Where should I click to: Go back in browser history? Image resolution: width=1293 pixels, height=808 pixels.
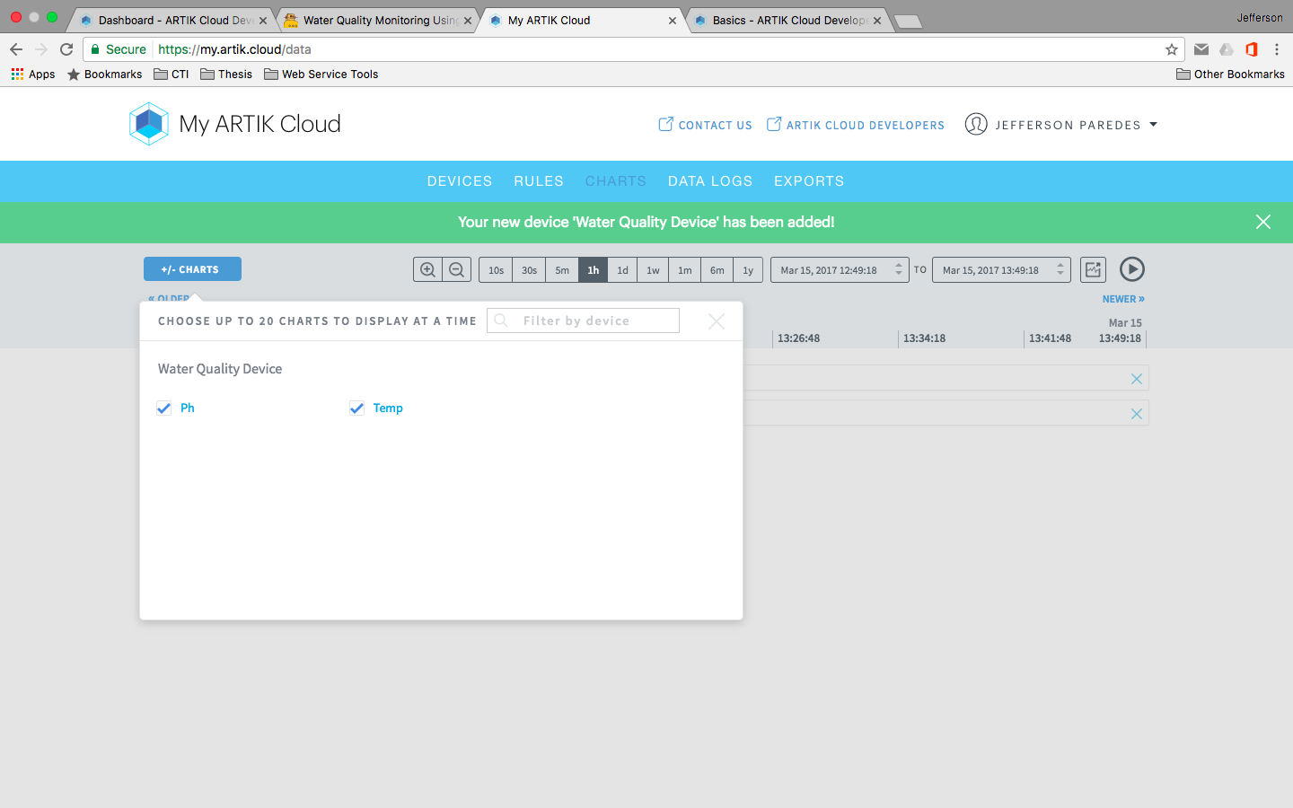click(x=16, y=49)
